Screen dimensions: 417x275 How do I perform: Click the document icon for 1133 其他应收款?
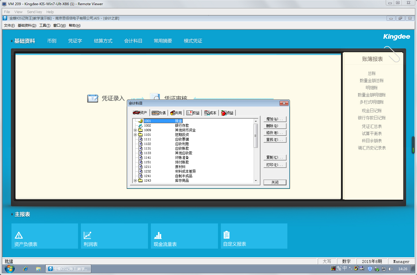(141, 153)
